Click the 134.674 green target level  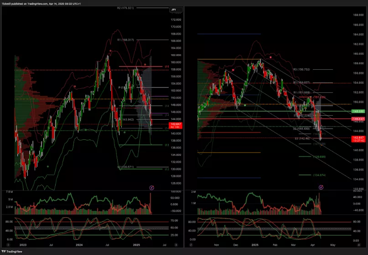pyautogui.click(x=306, y=175)
